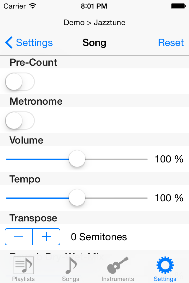Tap the battery status icon
Screen dimensions: 189x283
pos(178,6)
